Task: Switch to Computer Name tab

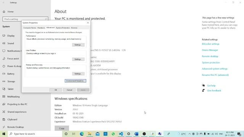Action: (x=30, y=28)
